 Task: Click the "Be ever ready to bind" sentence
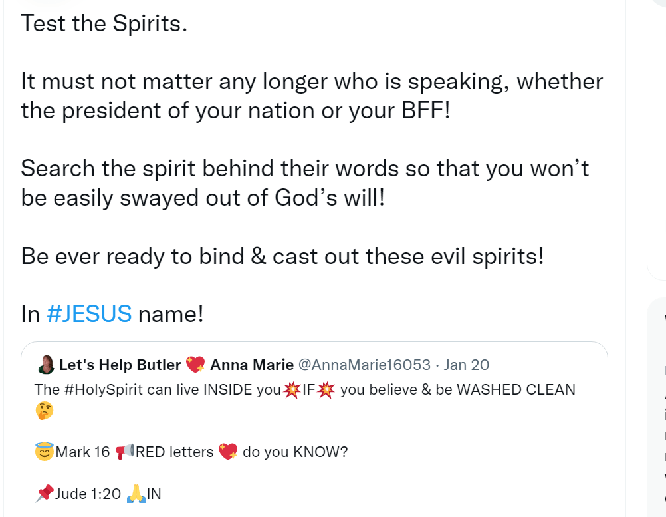[x=282, y=256]
